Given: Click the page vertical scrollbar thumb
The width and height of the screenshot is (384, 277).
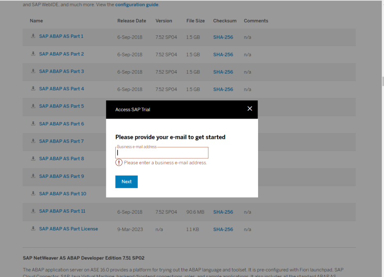Looking at the screenshot, I should point(383,81).
